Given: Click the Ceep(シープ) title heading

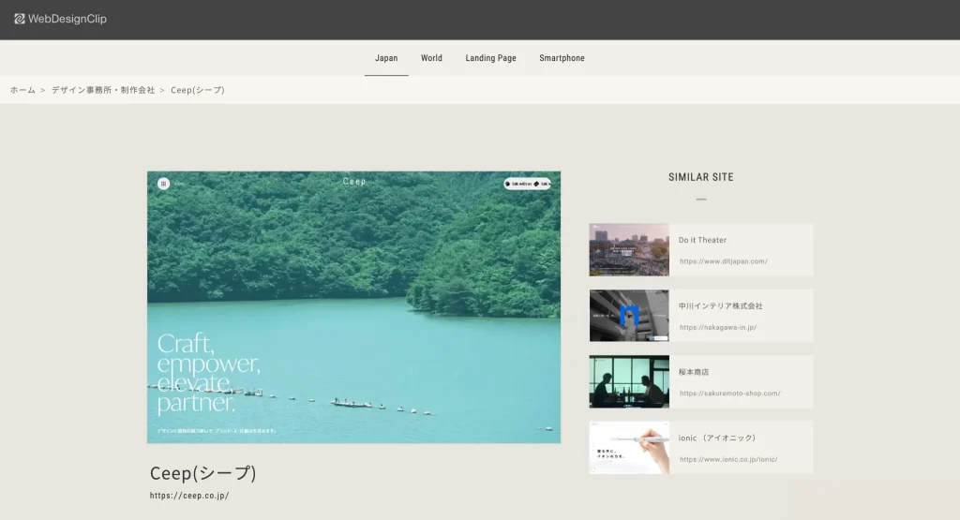Looking at the screenshot, I should point(203,473).
